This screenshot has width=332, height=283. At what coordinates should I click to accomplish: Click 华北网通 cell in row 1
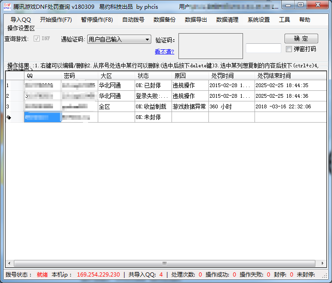tap(116, 85)
